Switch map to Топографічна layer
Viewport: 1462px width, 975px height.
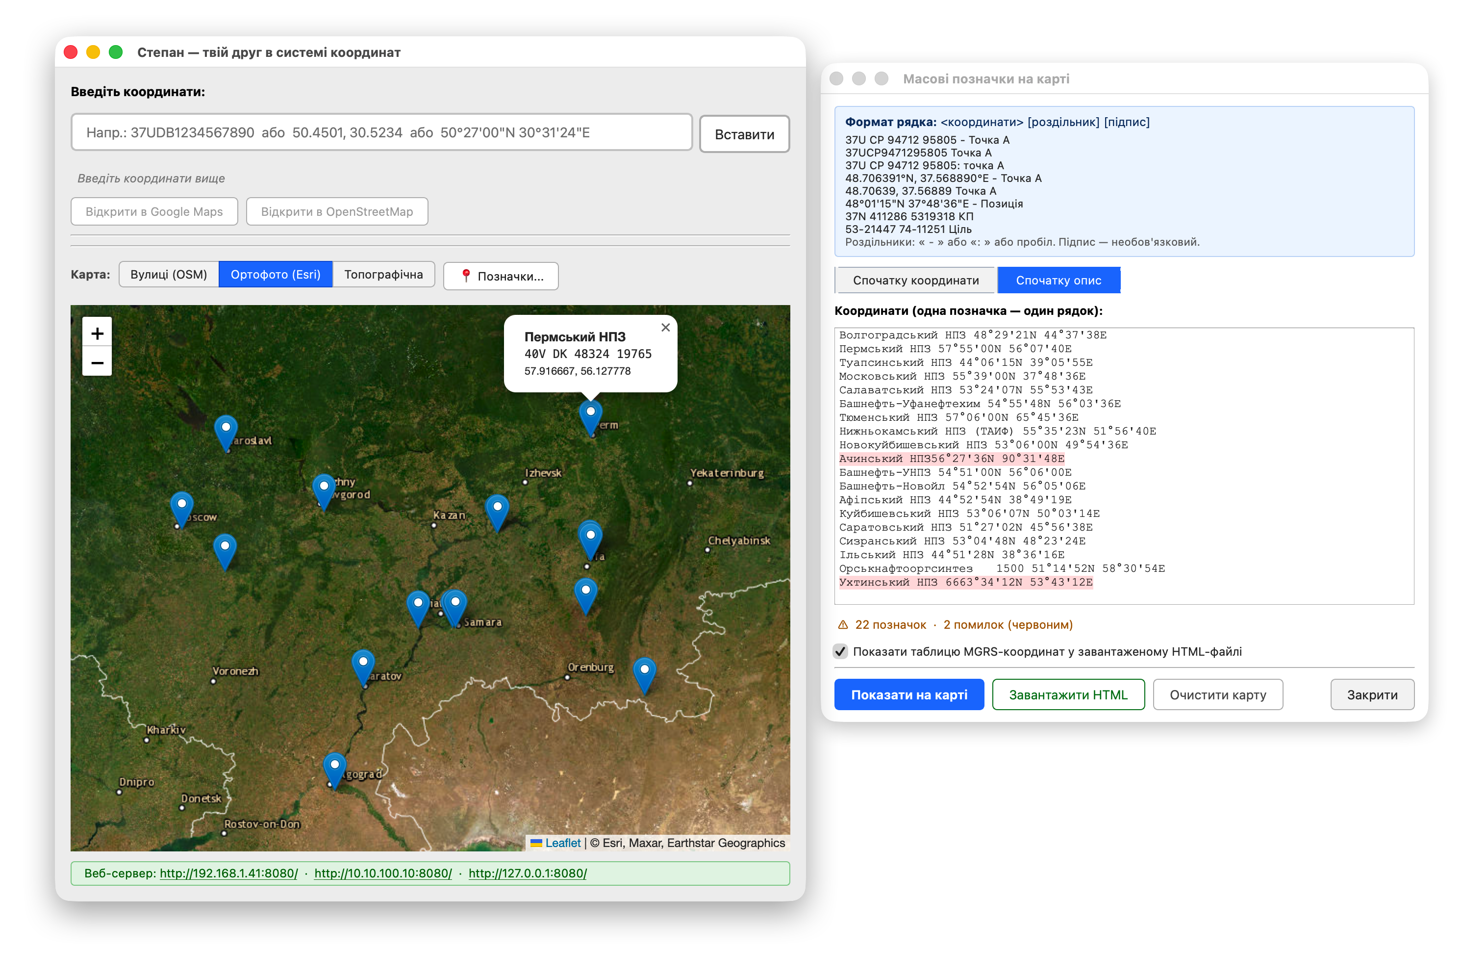383,275
